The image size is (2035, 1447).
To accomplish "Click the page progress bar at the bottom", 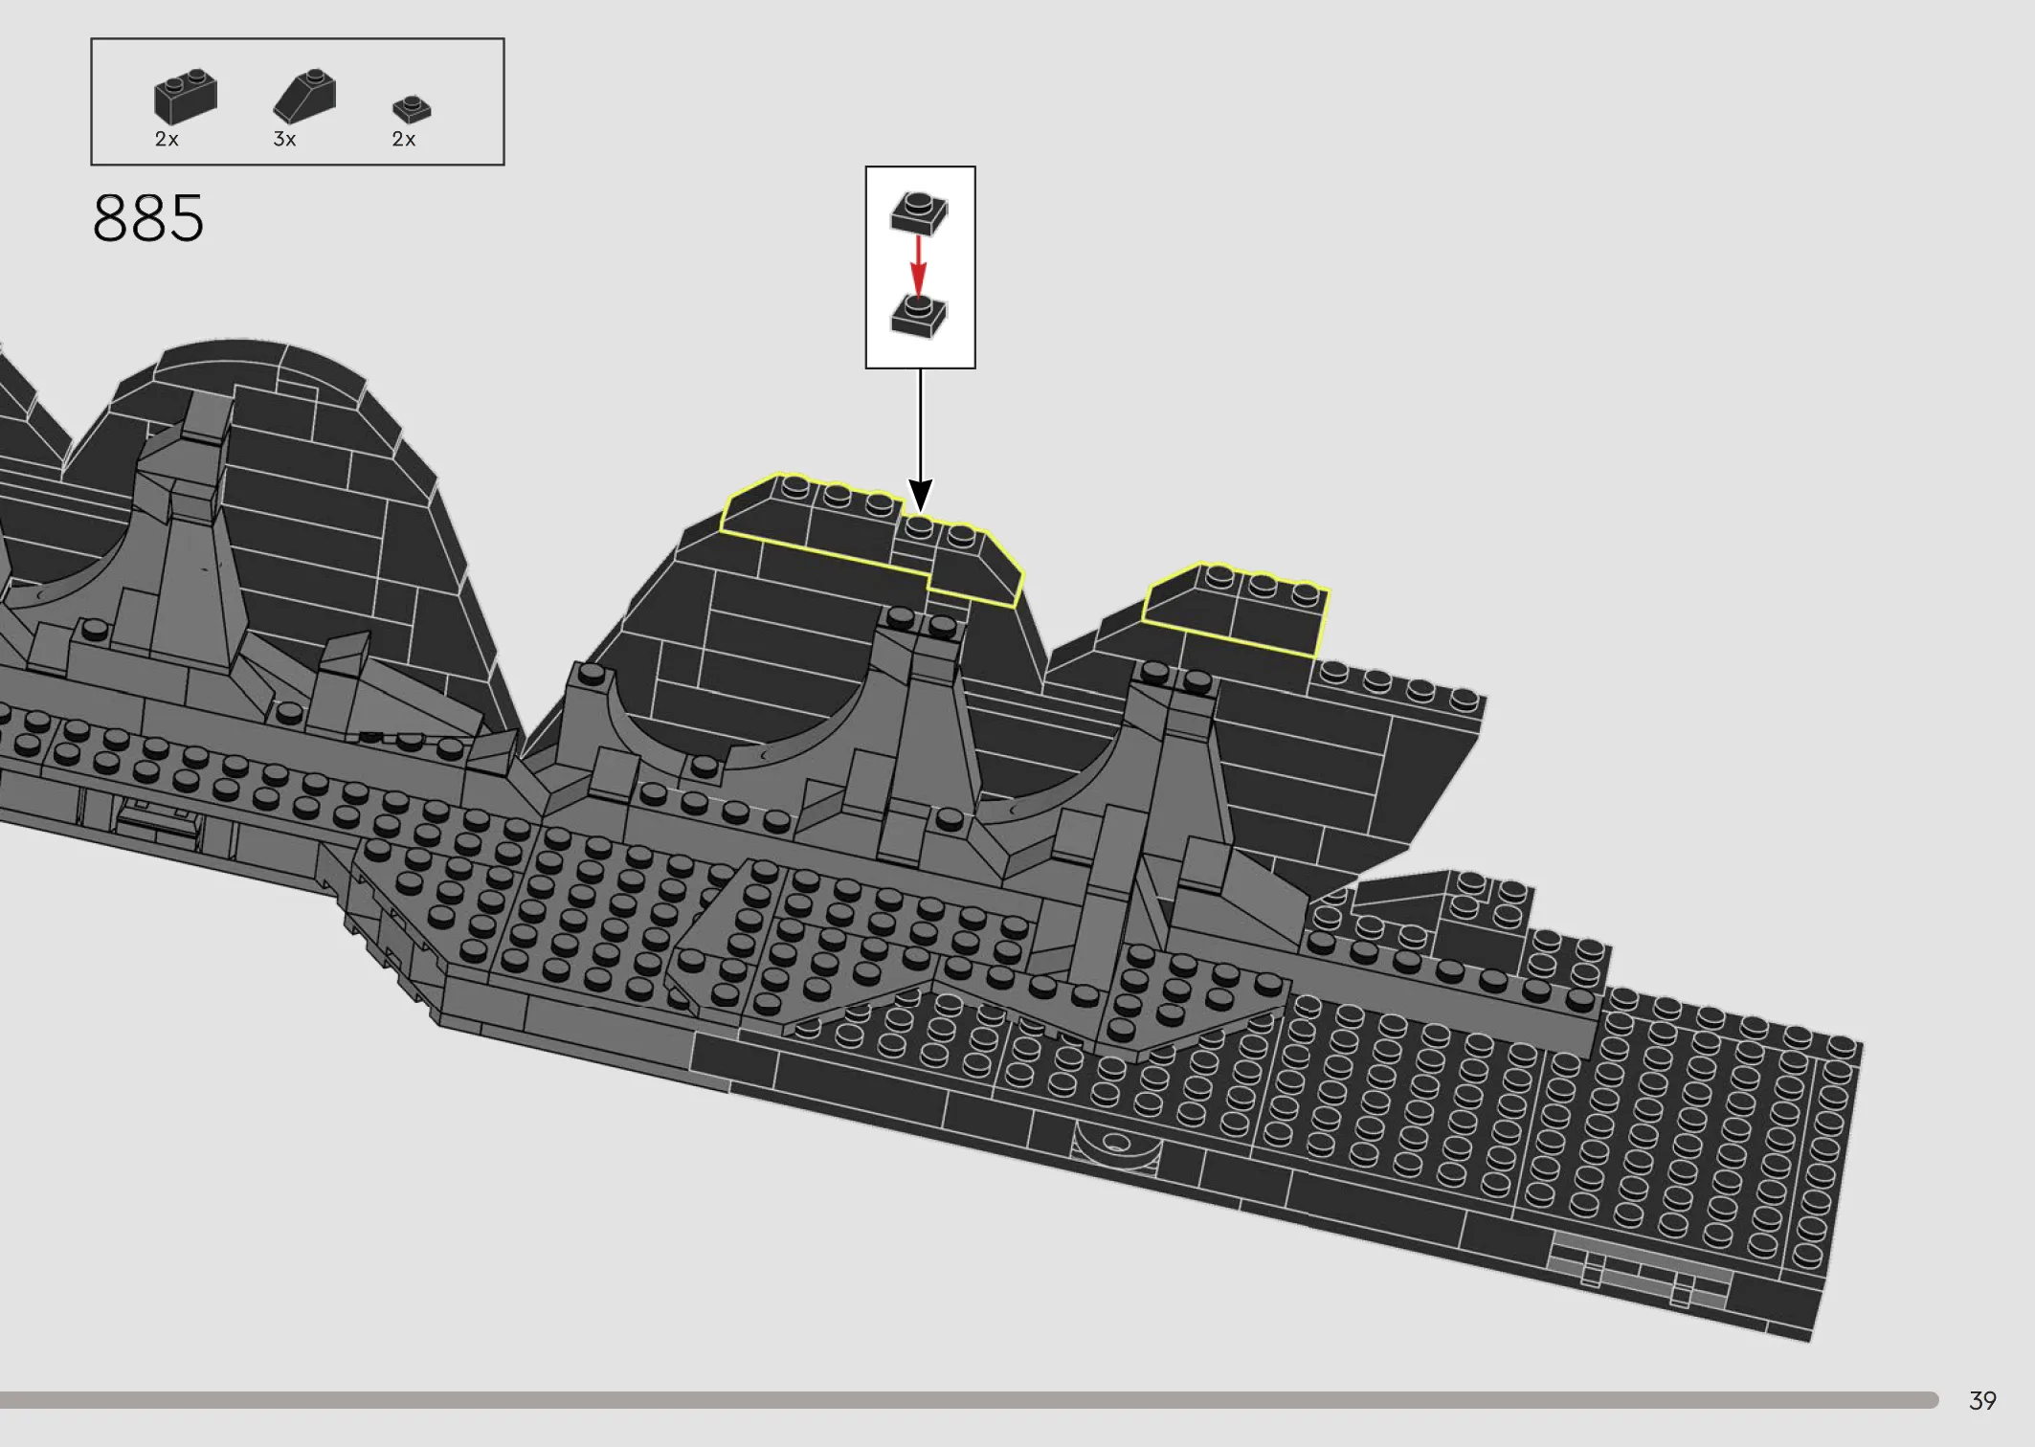I will point(969,1400).
